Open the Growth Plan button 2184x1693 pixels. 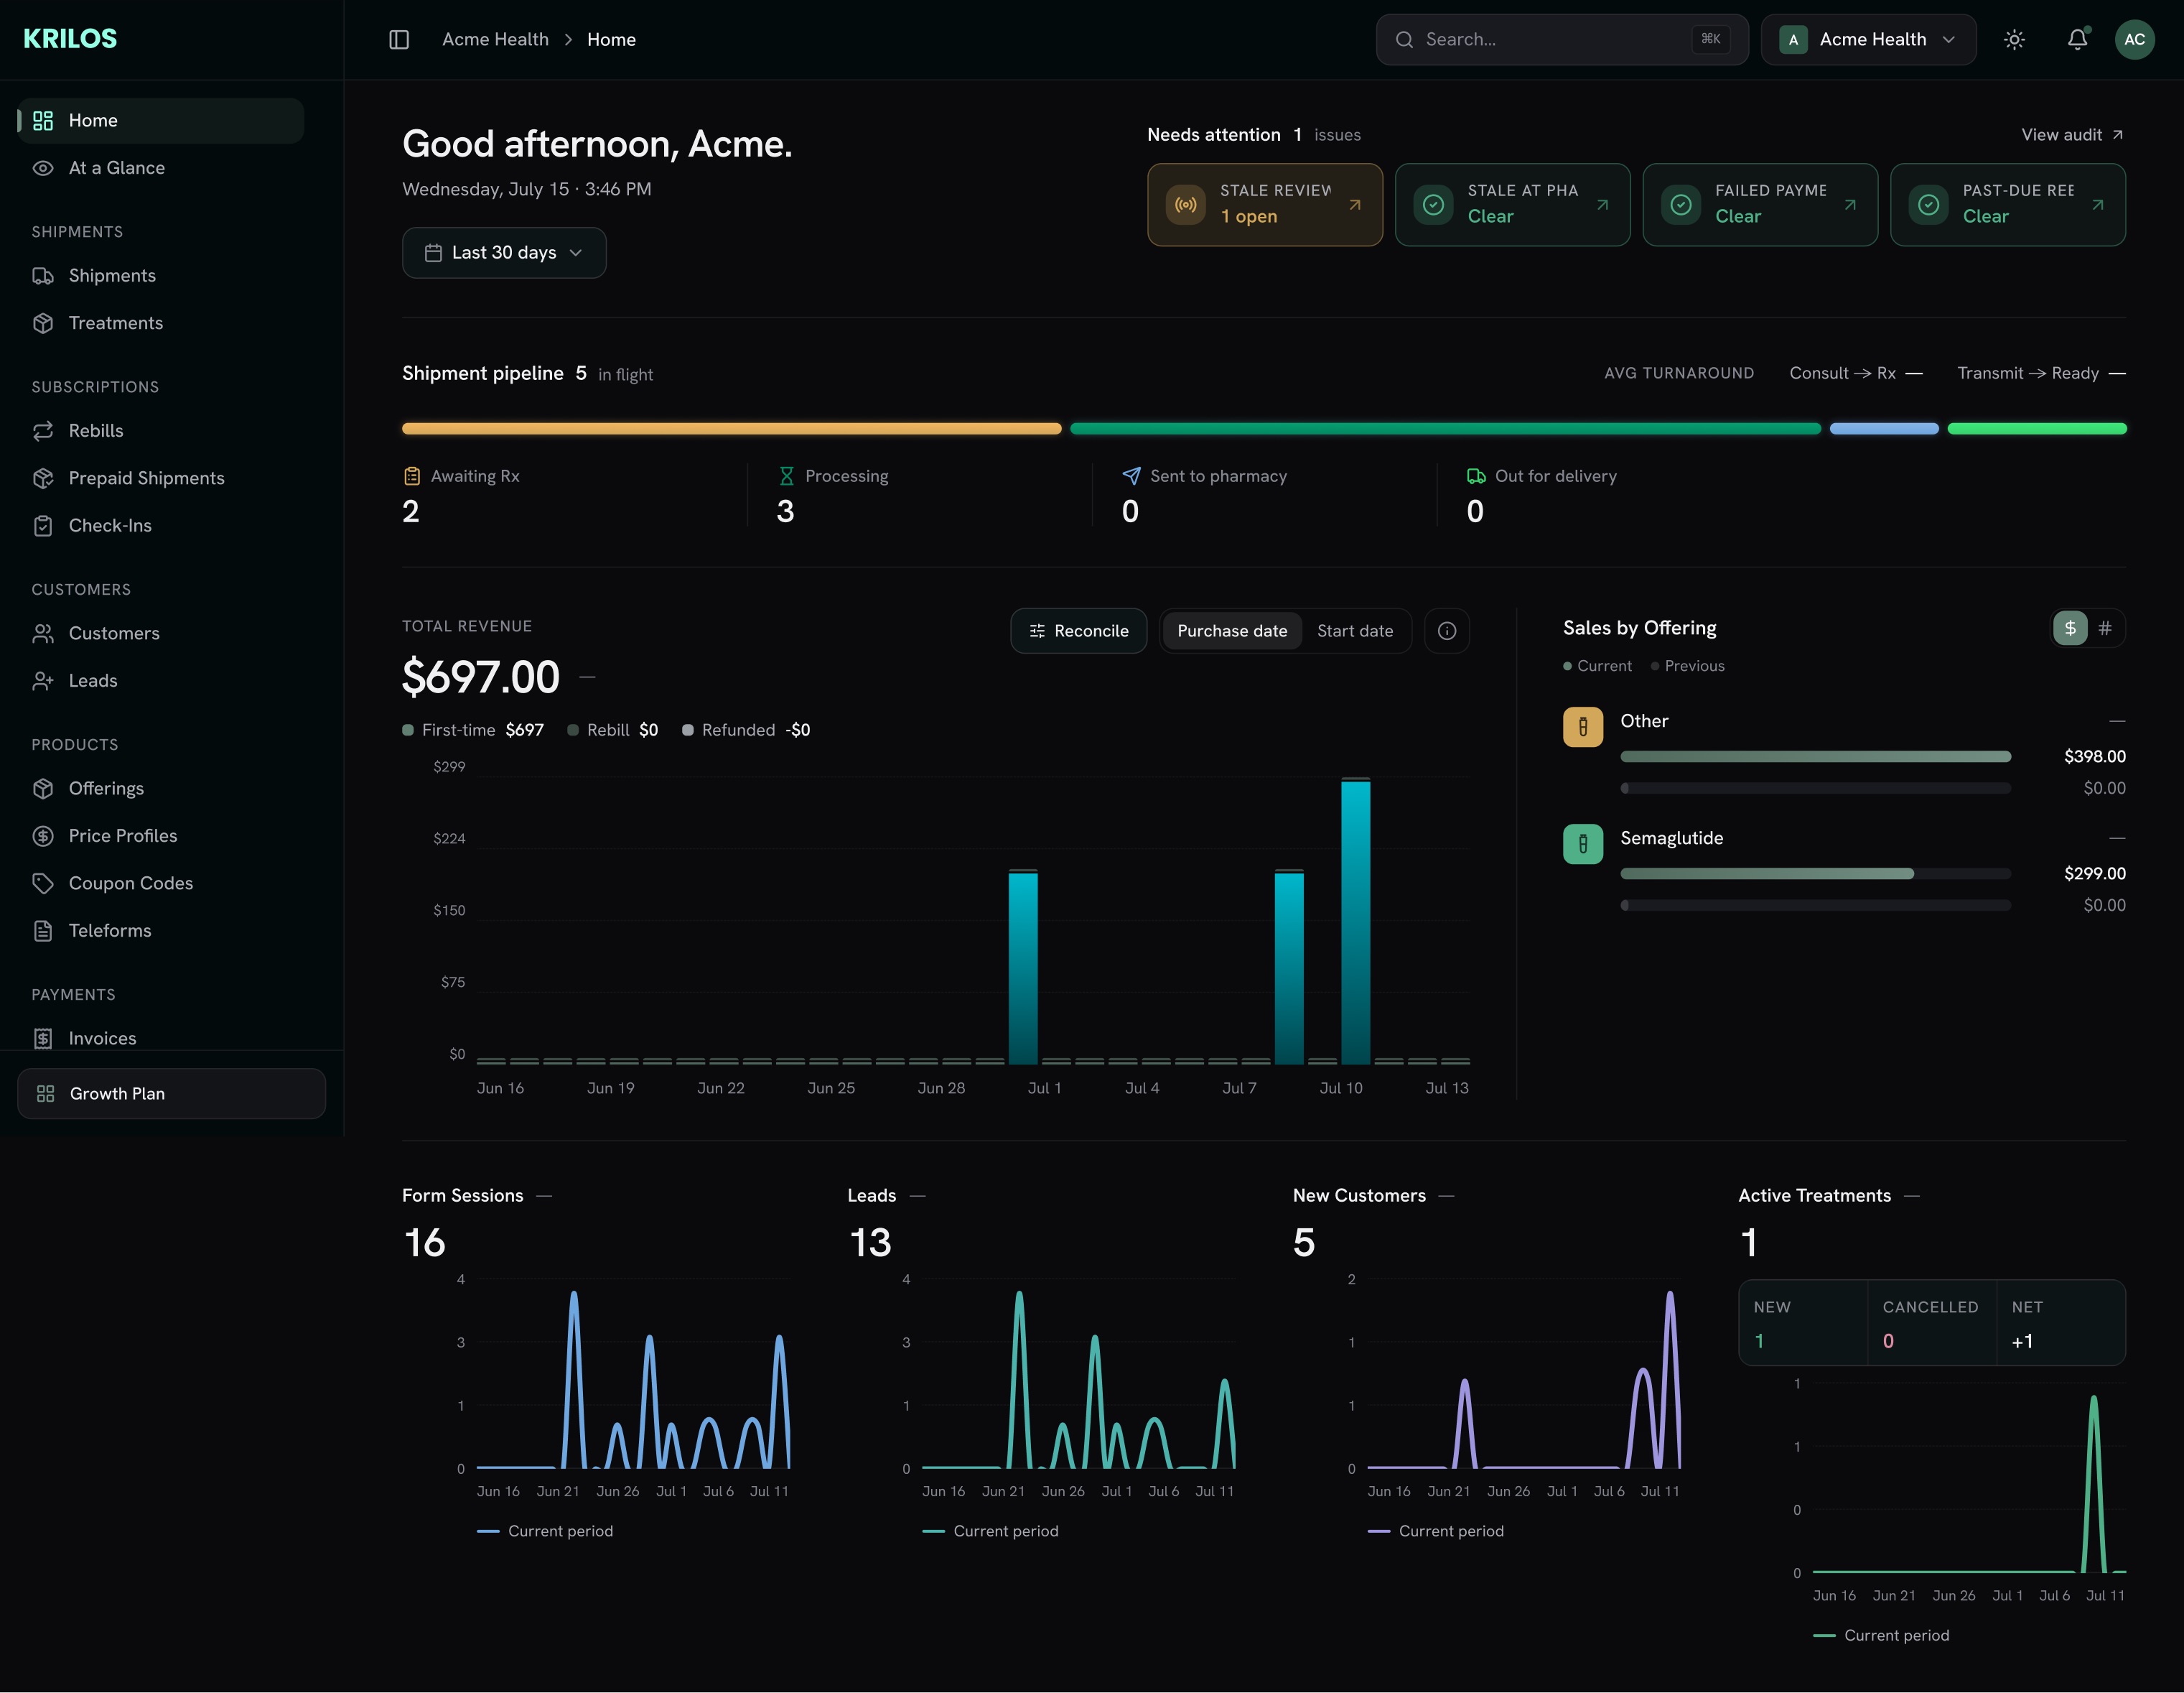point(171,1094)
